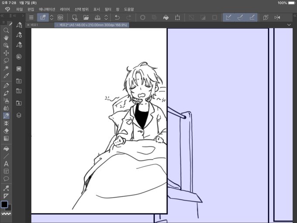Undo the last action
The height and width of the screenshot is (223, 297).
point(117,17)
